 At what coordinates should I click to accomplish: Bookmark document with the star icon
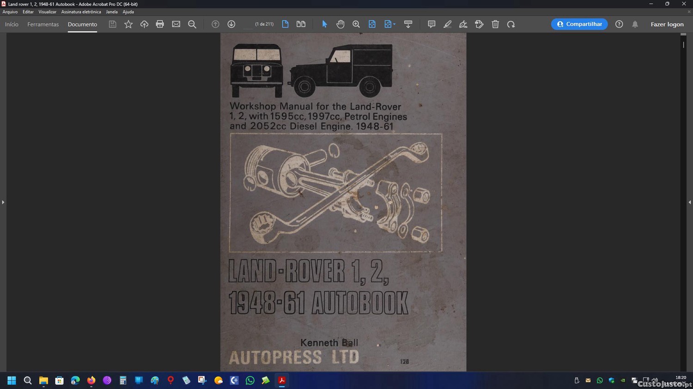[x=128, y=24]
